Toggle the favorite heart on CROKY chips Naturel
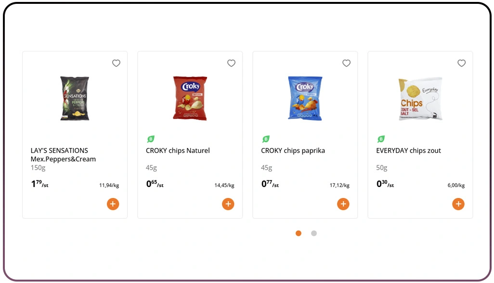This screenshot has width=494, height=283. (231, 63)
